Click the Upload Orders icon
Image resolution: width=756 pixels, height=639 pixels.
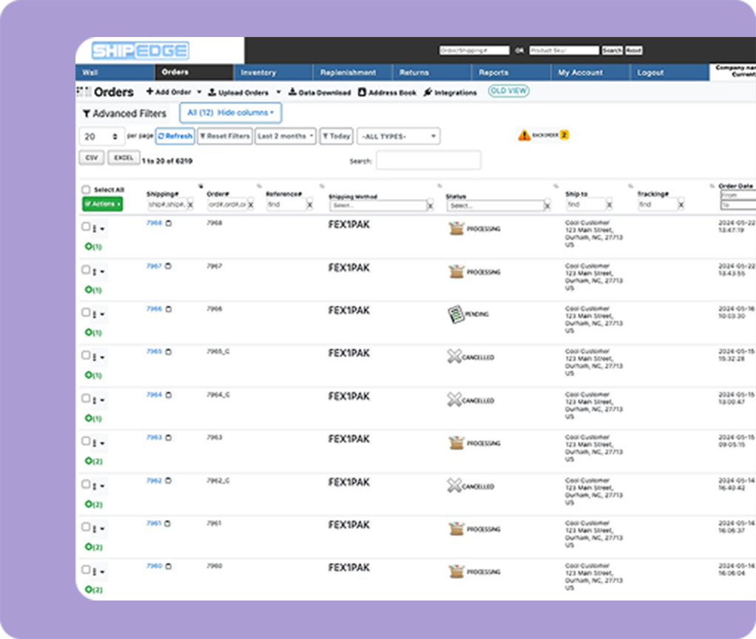(212, 92)
